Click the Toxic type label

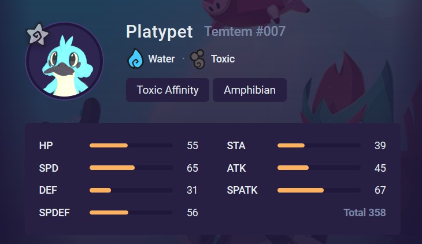[x=223, y=59]
